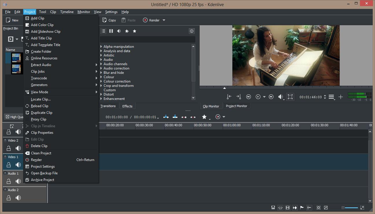The image size is (375, 214).
Task: Click the effect info button
Action: point(192,31)
